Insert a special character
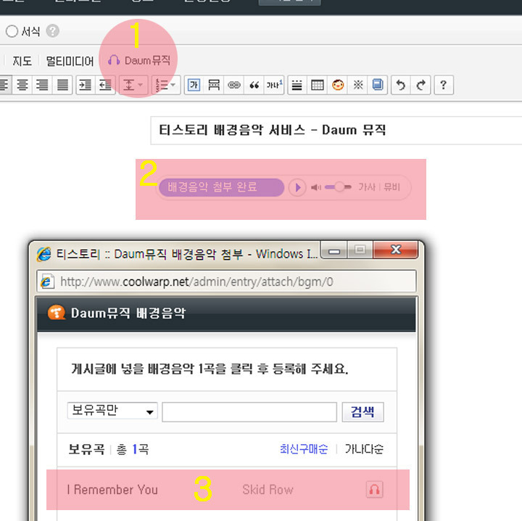 coord(358,85)
